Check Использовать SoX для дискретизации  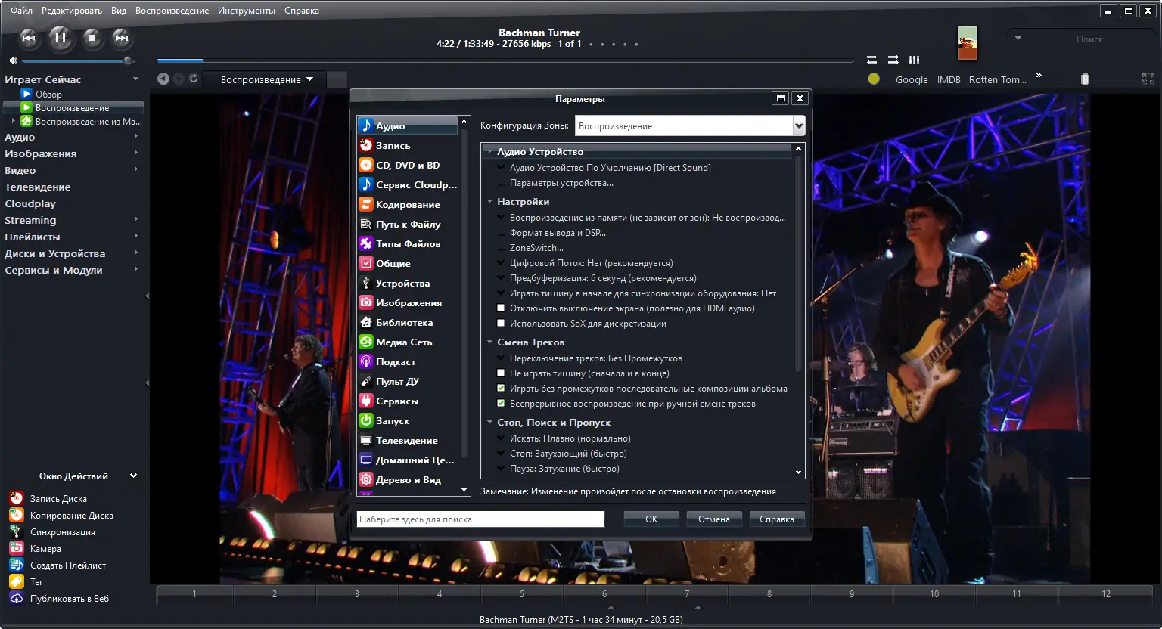pyautogui.click(x=501, y=324)
